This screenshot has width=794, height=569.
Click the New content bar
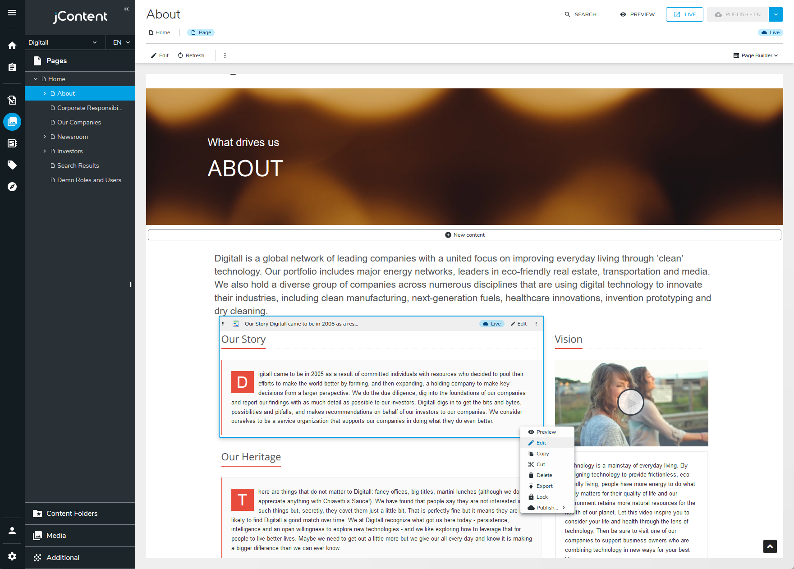(x=464, y=235)
